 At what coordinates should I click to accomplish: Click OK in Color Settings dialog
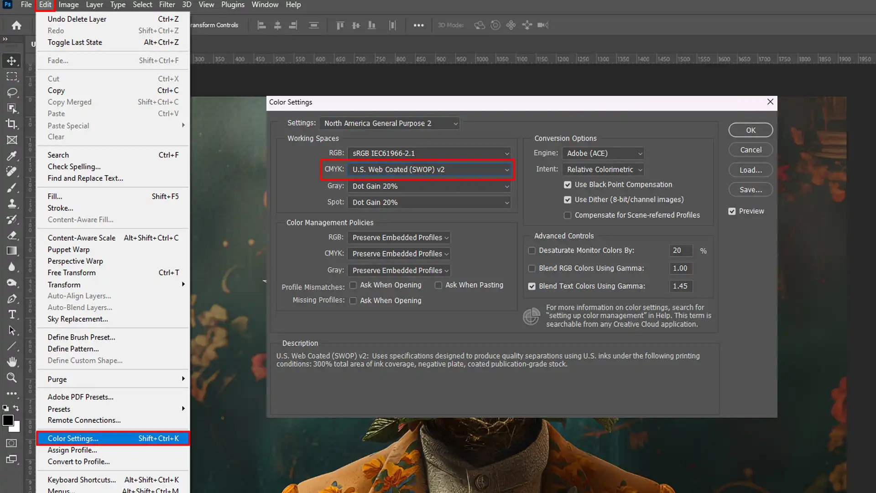(x=751, y=130)
